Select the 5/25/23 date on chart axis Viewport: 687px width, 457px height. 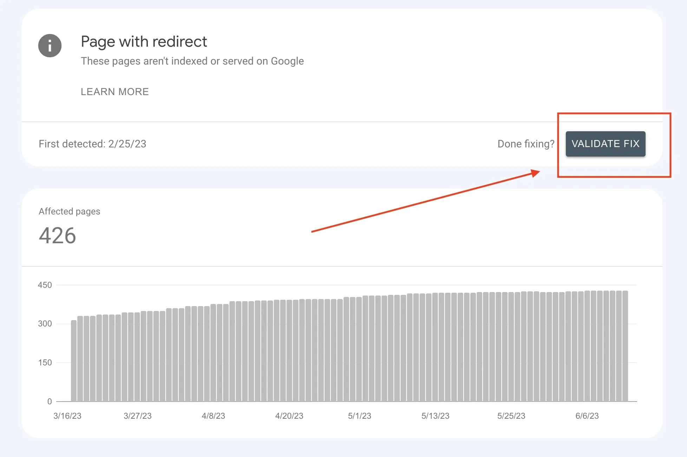[511, 416]
